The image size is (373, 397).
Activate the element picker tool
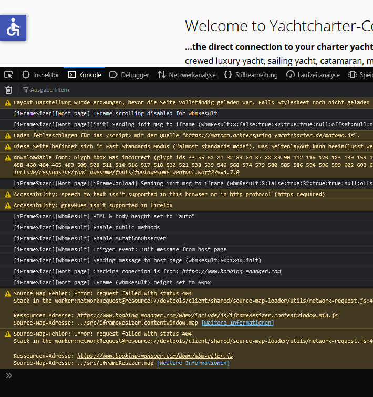(x=8, y=75)
